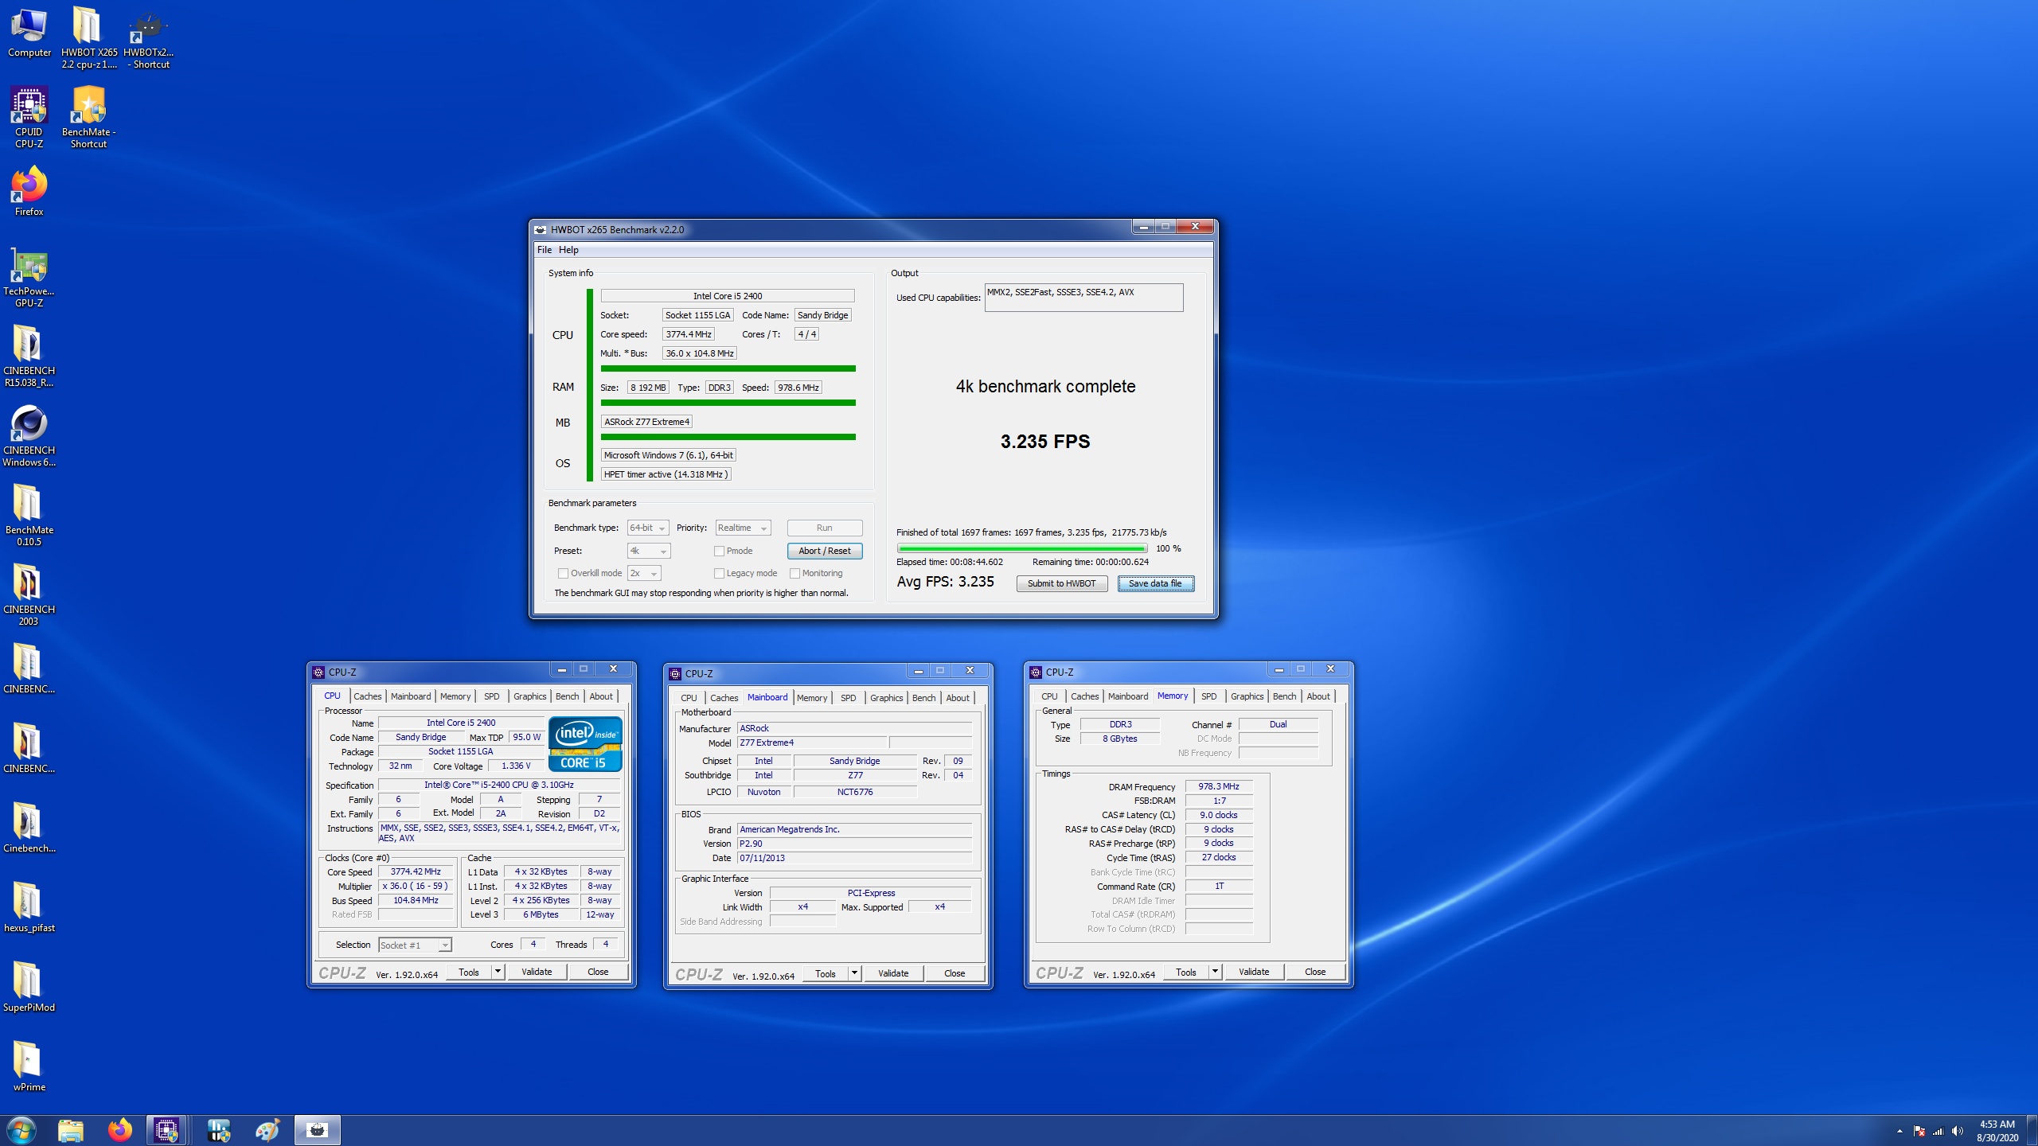Viewport: 2038px width, 1146px height.
Task: Open the File menu in HWBOT x265
Action: pos(545,250)
